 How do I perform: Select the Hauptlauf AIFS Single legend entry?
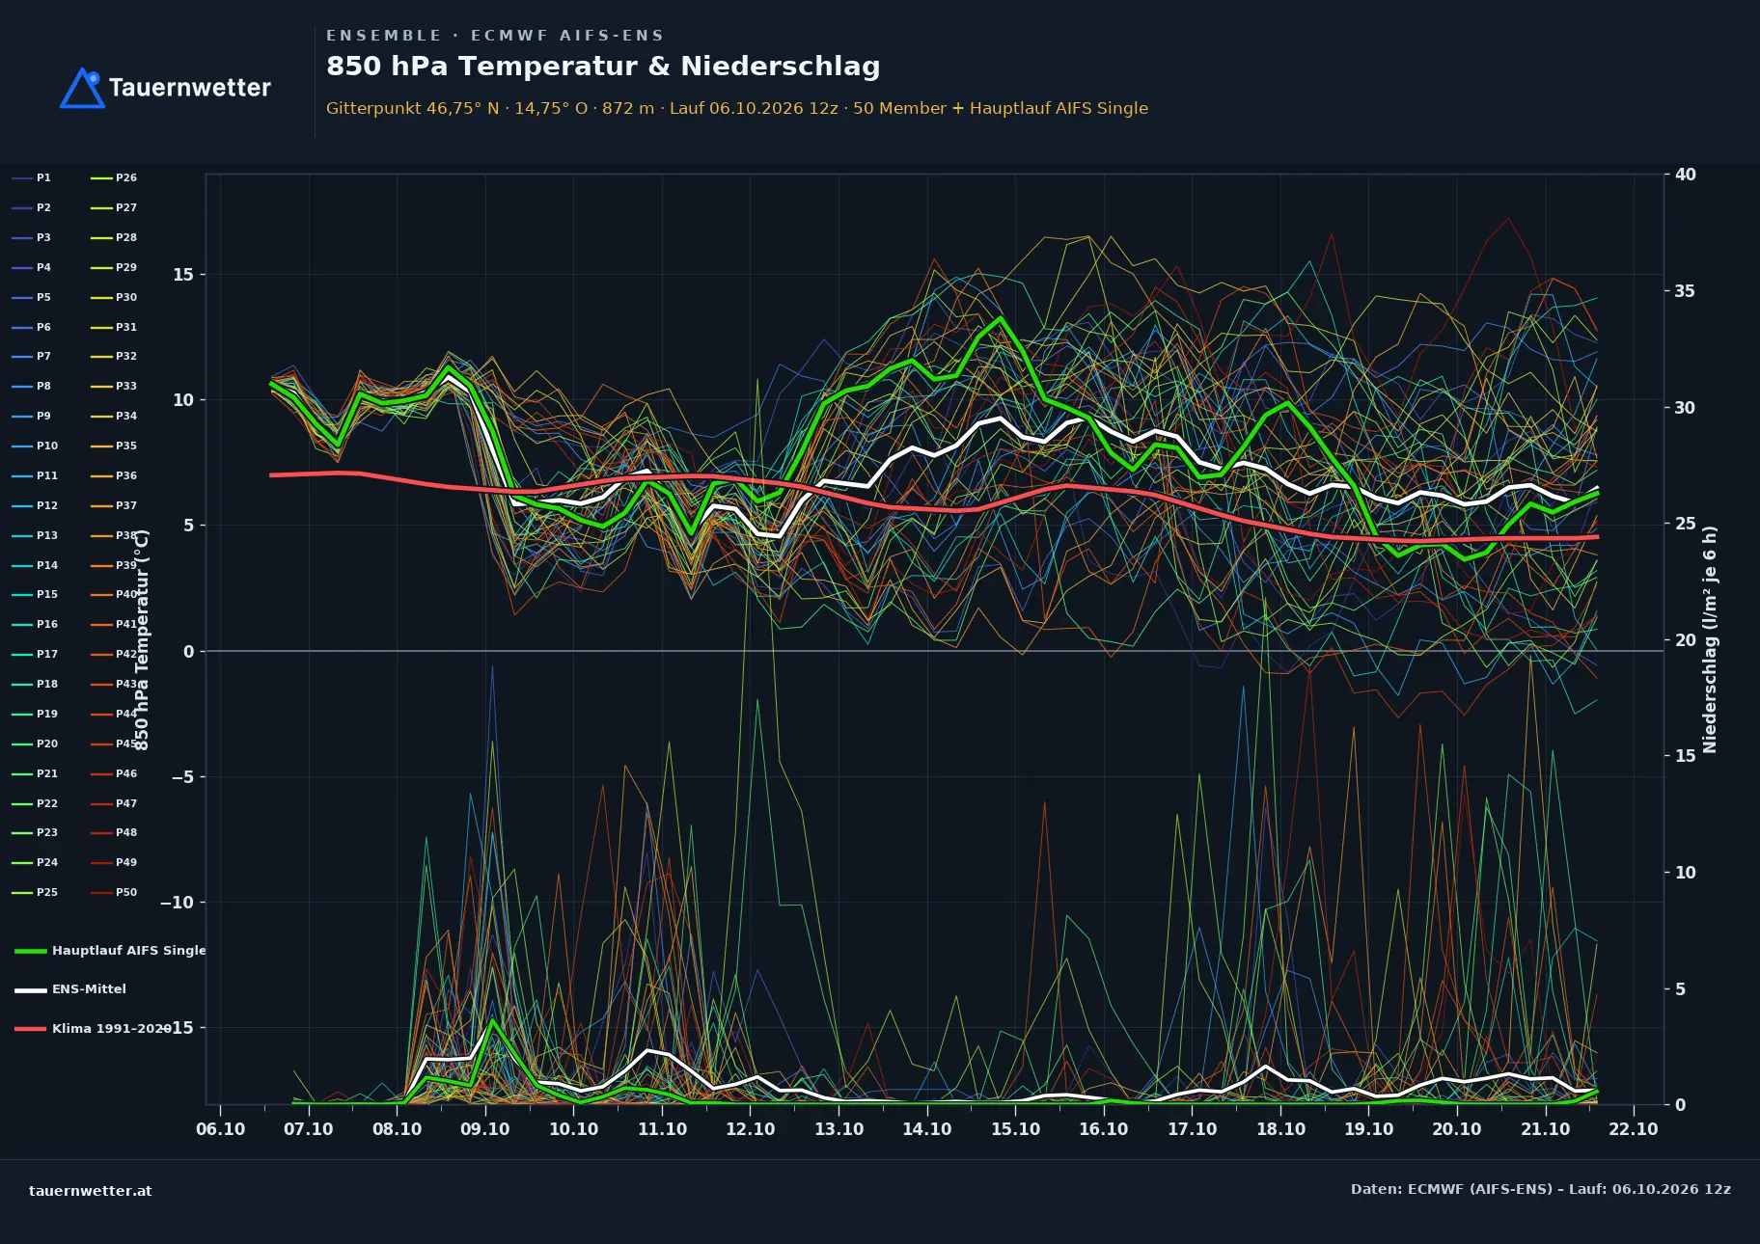[x=110, y=951]
